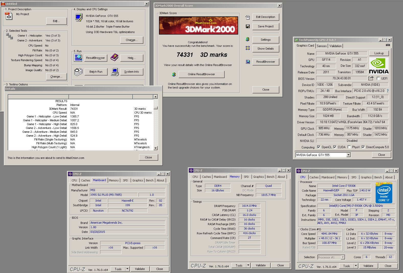Click the 74331 3D marks score text

pyautogui.click(x=202, y=55)
